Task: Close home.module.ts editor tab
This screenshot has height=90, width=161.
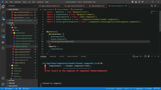Action: 126,6
